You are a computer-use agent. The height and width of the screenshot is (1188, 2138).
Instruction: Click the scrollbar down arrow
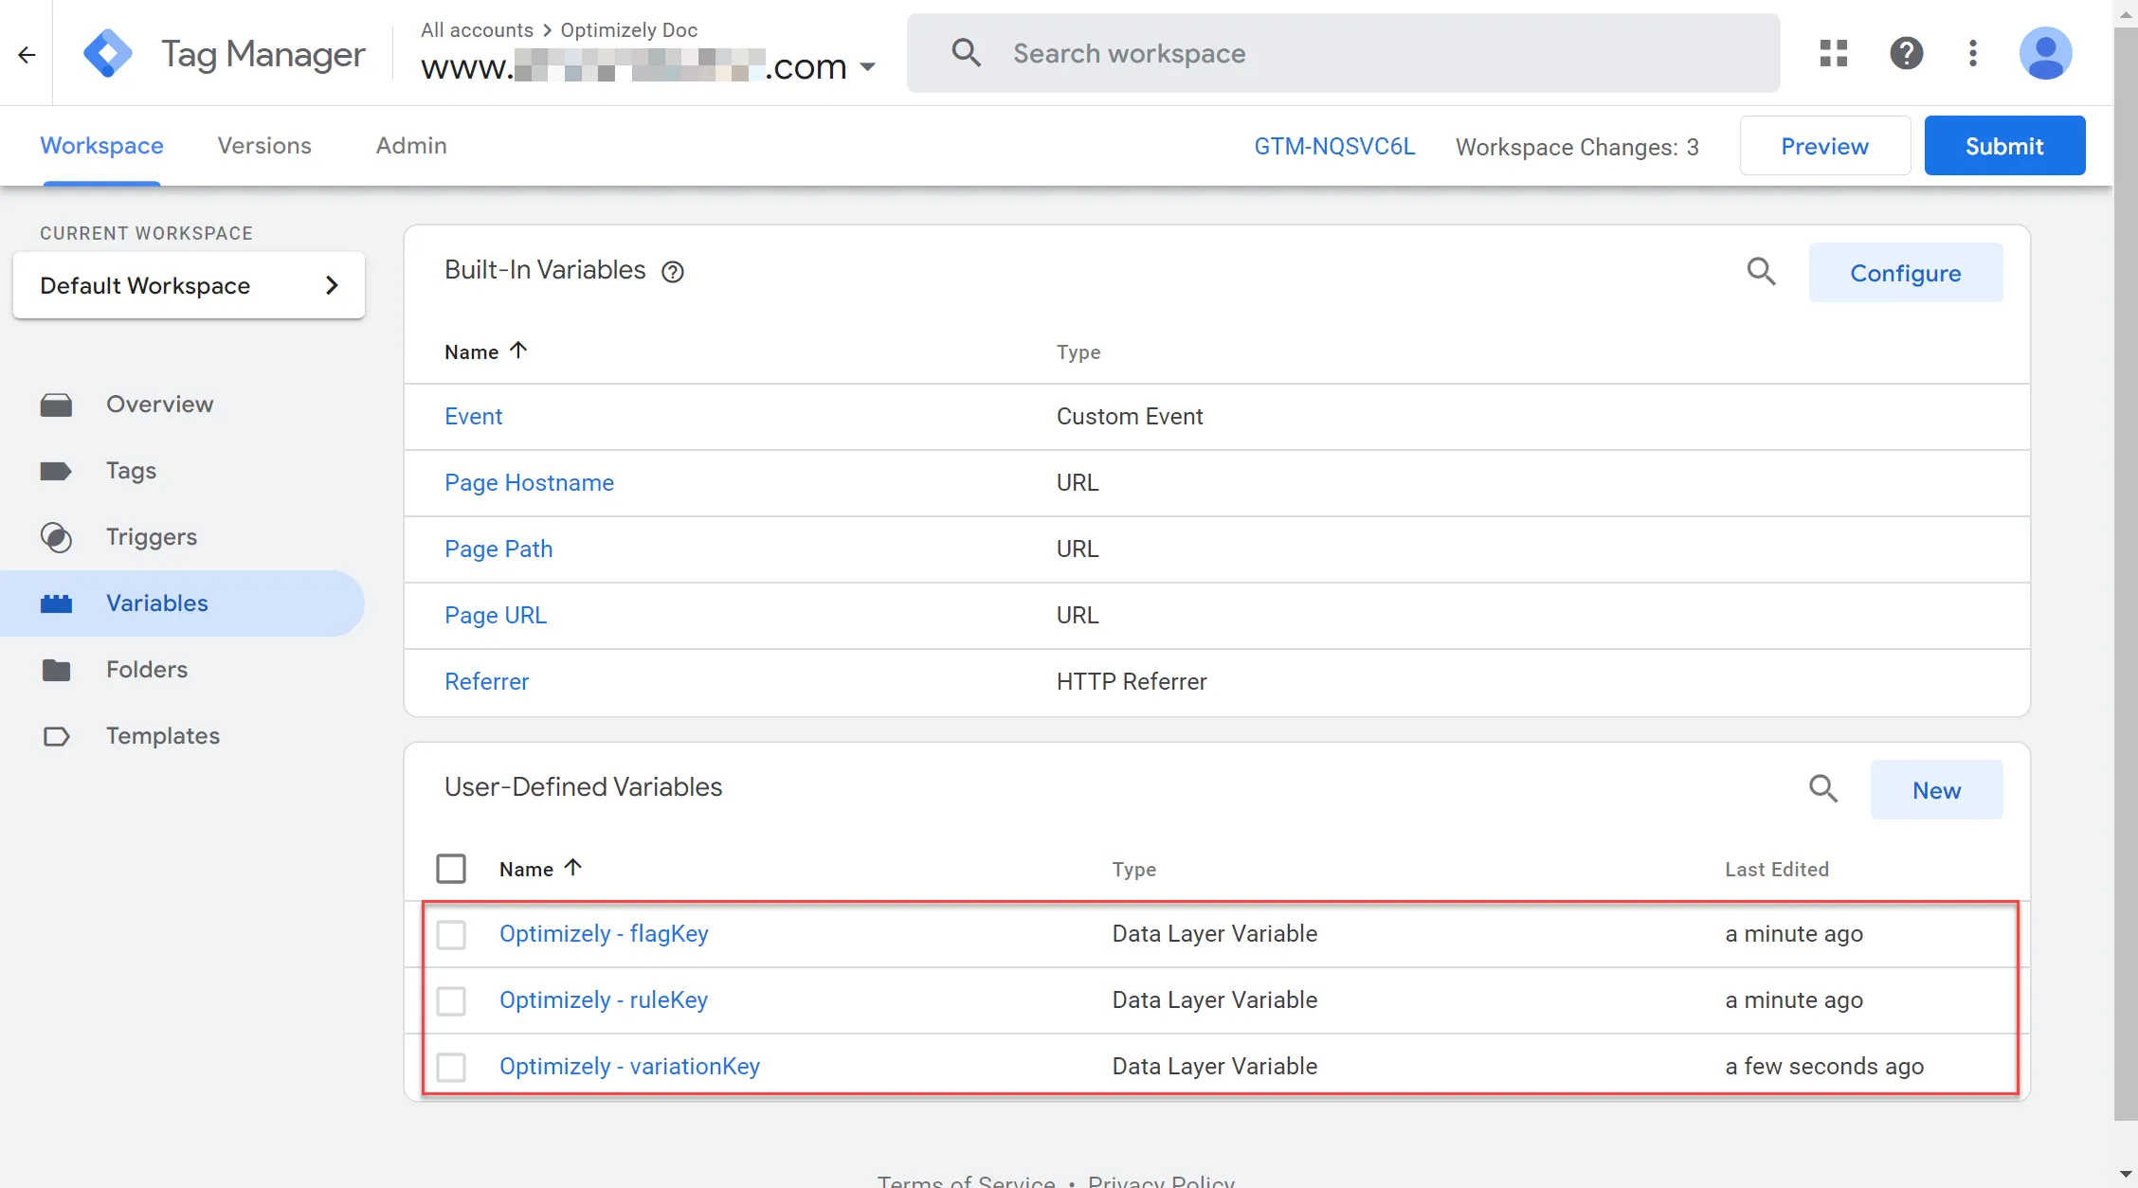pyautogui.click(x=2126, y=1176)
